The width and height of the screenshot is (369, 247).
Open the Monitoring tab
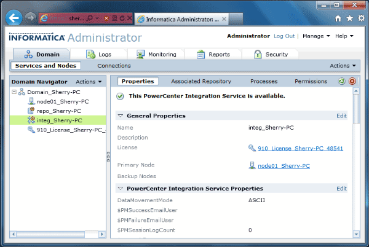tap(156, 54)
